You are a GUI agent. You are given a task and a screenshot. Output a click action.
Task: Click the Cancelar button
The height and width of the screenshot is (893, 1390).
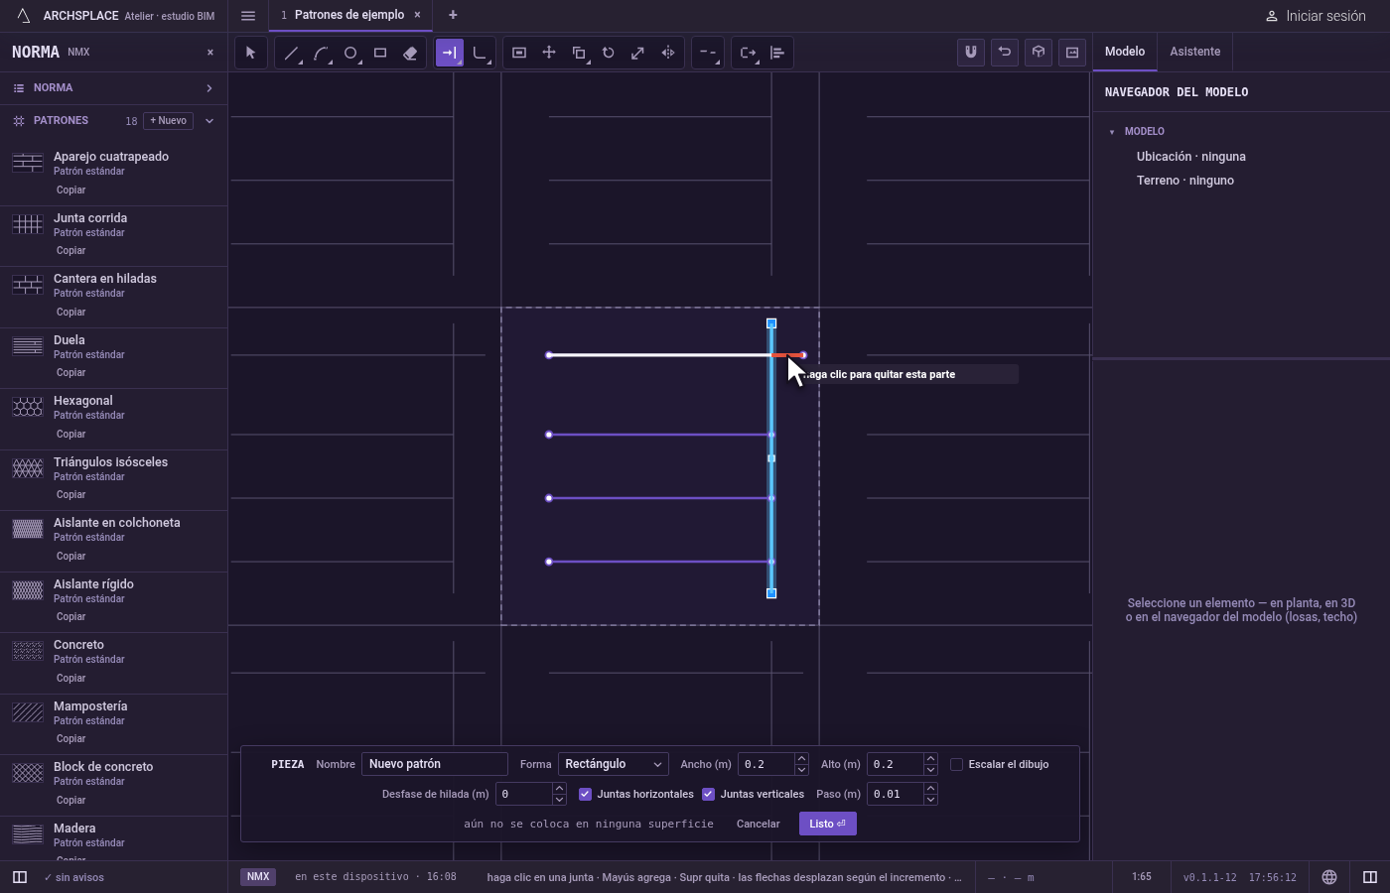759,824
